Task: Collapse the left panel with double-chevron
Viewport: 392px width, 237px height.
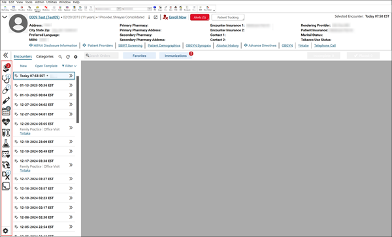Action: (5, 55)
